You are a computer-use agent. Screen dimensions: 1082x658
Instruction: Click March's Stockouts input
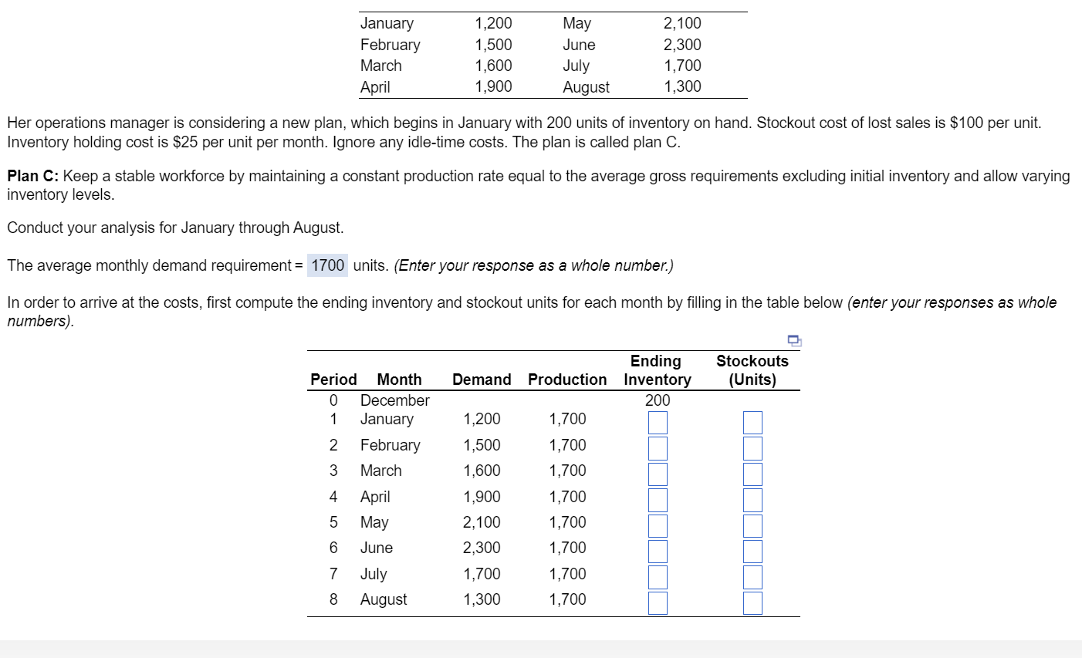752,474
